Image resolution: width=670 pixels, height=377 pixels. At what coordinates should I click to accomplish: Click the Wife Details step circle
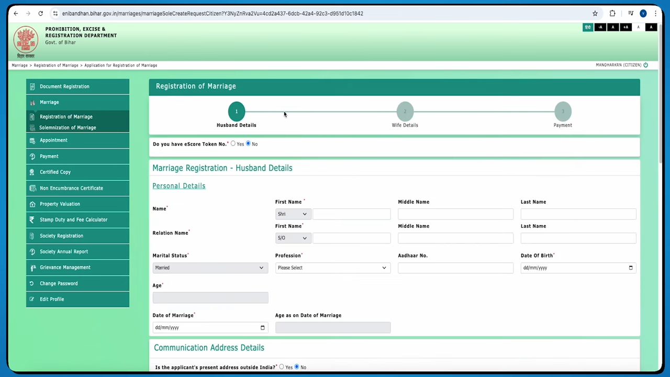coord(405,111)
